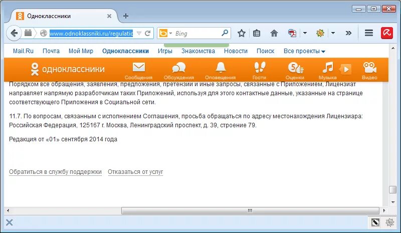Bookmark this page with the star icon
401x233 pixels.
click(242, 33)
